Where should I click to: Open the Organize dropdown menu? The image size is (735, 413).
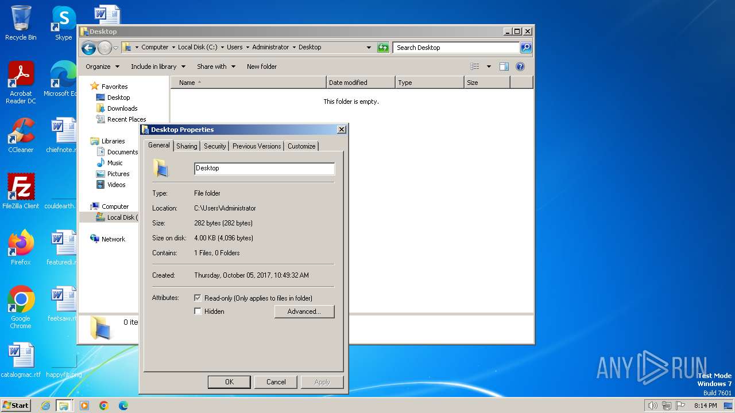point(102,67)
